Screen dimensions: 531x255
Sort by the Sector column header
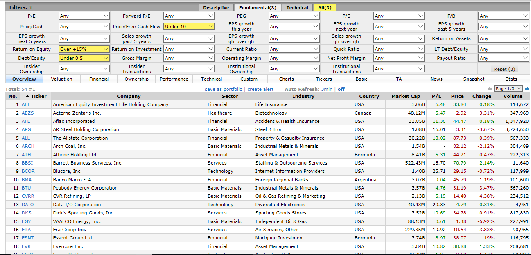point(230,96)
